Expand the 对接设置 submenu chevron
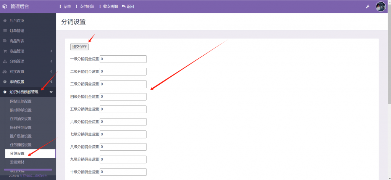The image size is (391, 180). pyautogui.click(x=51, y=72)
